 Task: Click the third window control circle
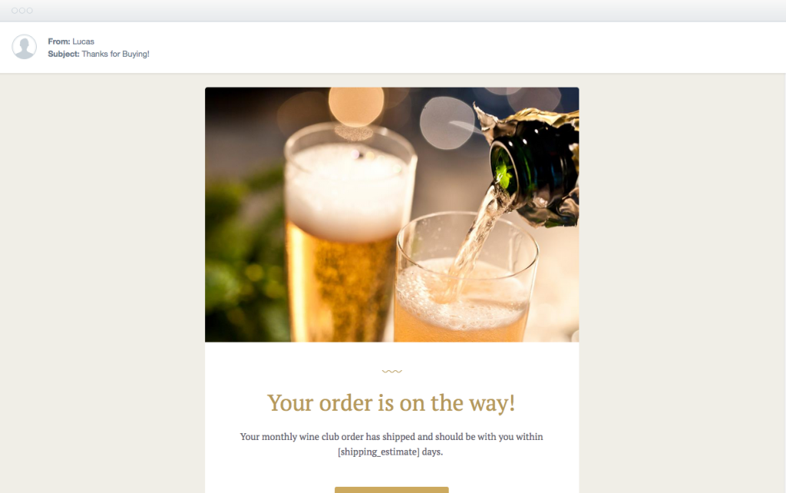[30, 11]
